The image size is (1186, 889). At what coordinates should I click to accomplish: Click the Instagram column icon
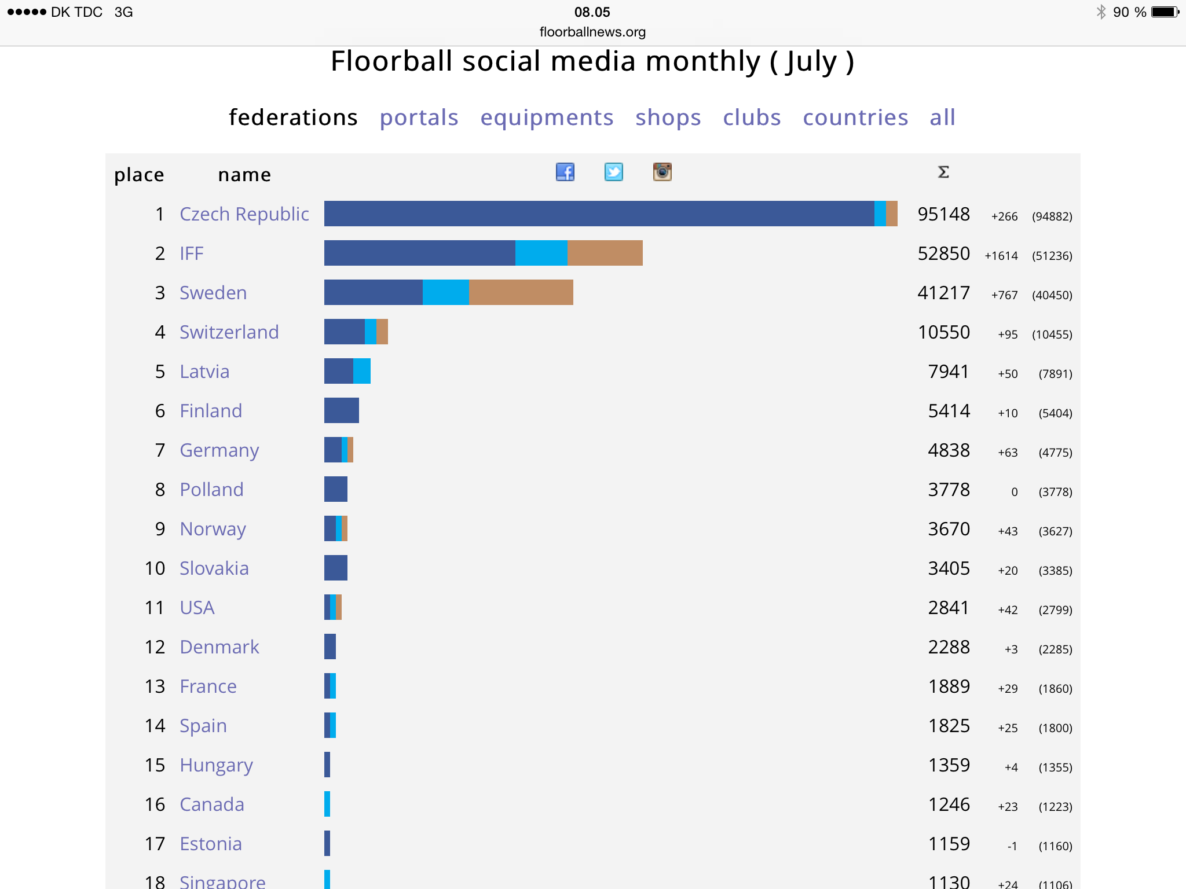tap(662, 172)
